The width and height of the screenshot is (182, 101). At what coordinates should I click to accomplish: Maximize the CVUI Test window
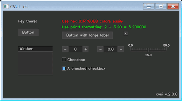click(161, 7)
